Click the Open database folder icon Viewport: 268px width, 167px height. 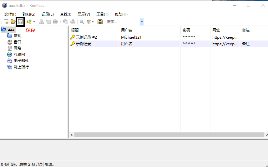pos(13,21)
